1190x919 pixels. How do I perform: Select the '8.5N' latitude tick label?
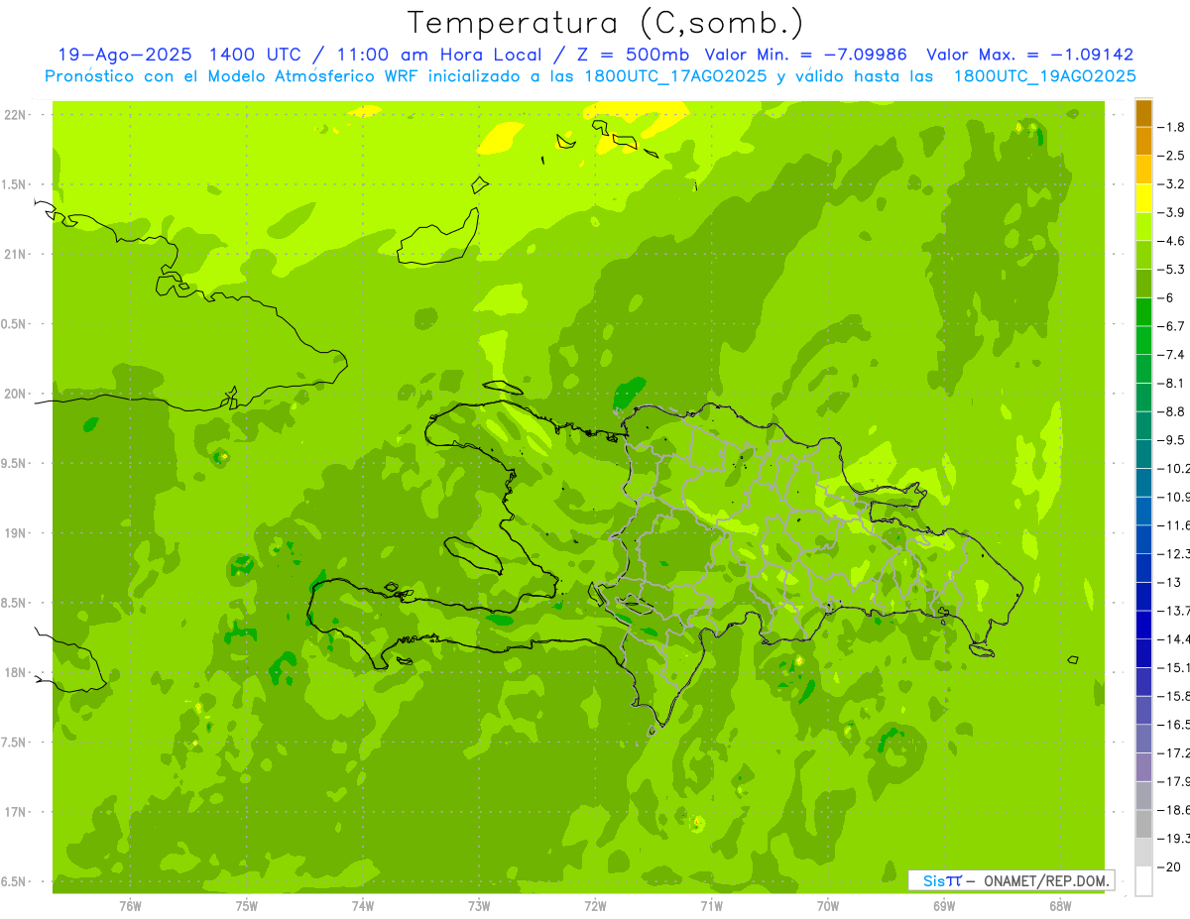tap(15, 603)
